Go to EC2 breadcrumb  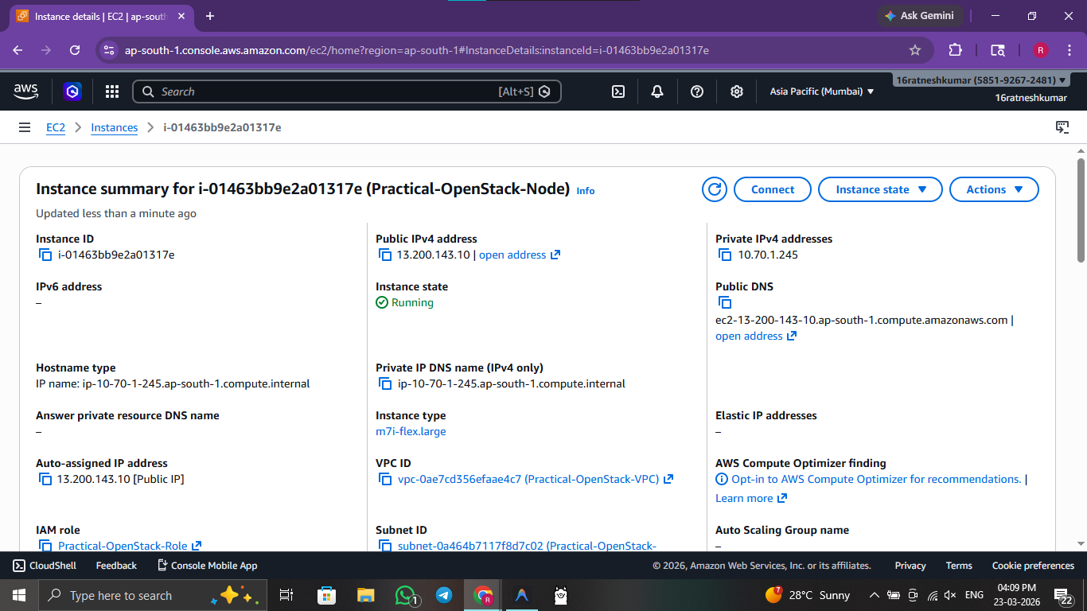pos(56,127)
